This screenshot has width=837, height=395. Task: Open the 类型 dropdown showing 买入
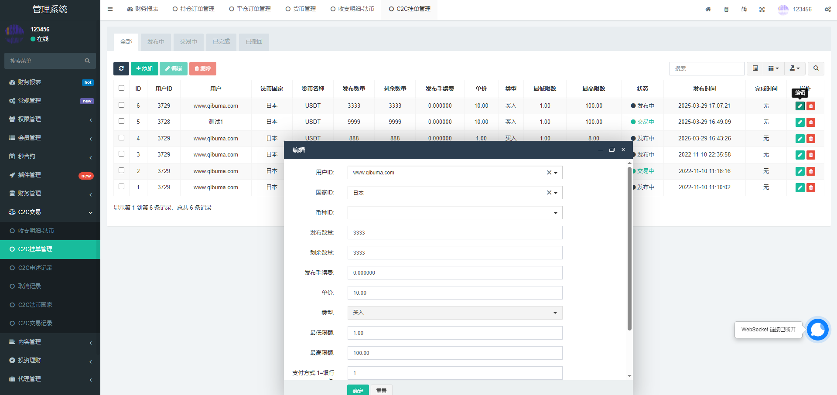(x=454, y=313)
